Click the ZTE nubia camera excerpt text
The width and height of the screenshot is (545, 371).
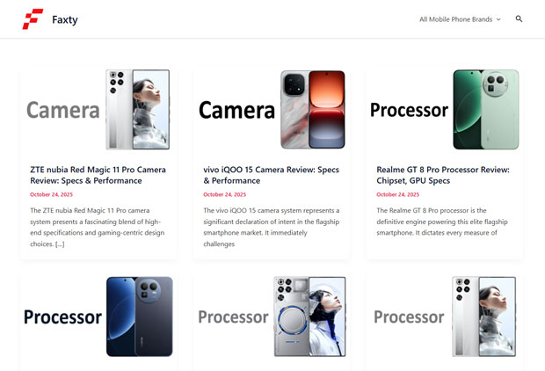click(x=98, y=227)
